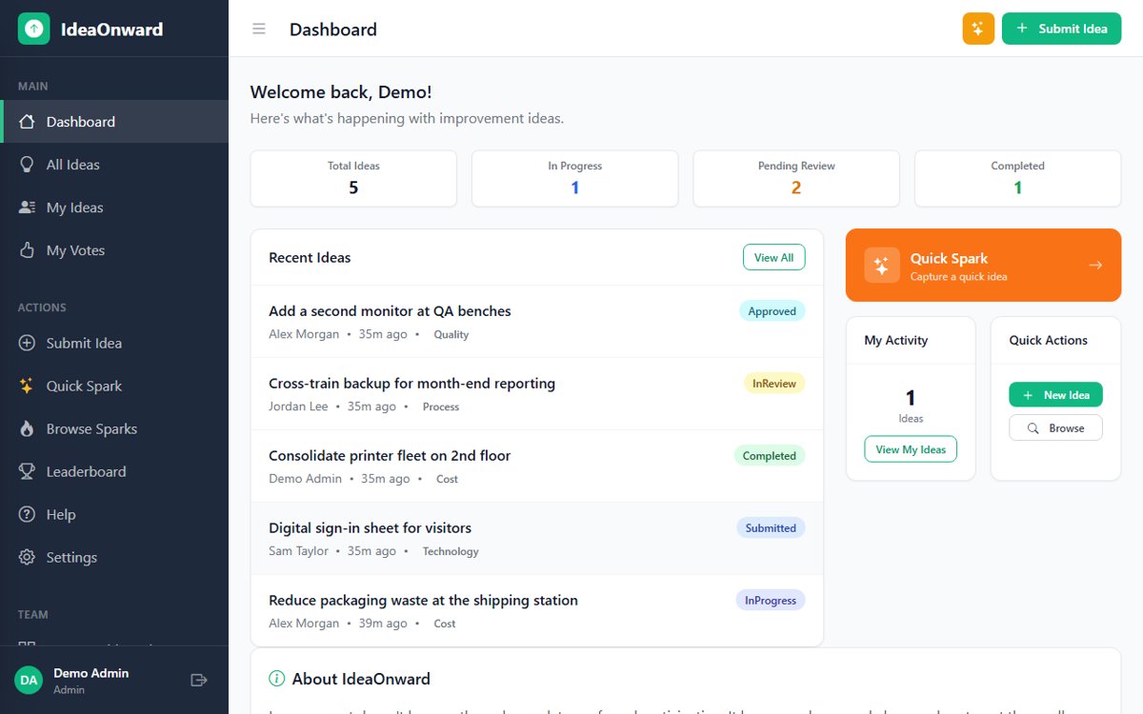
Task: Select Submit Idea in sidebar Actions
Action: pyautogui.click(x=114, y=343)
